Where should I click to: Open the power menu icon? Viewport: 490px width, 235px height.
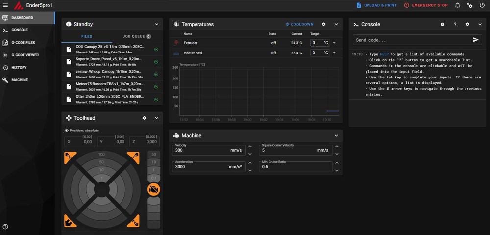(482, 5)
